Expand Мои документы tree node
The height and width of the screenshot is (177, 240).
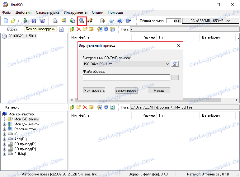click(4, 124)
